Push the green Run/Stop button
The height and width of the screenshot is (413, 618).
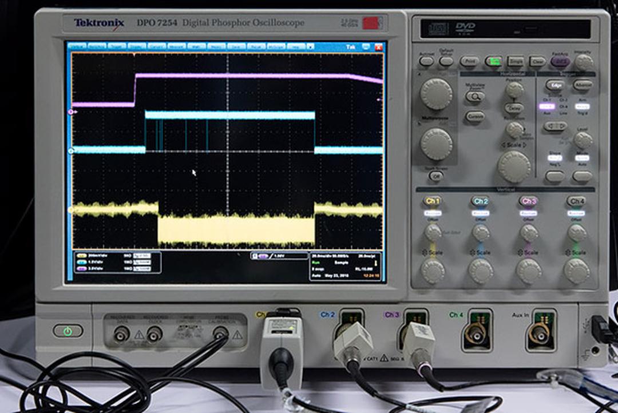coord(493,61)
